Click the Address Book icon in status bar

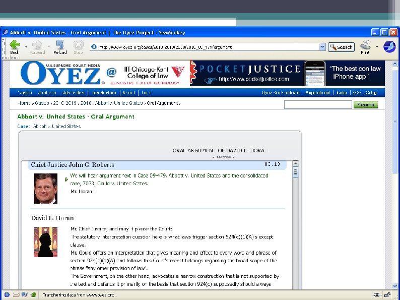[33, 294]
